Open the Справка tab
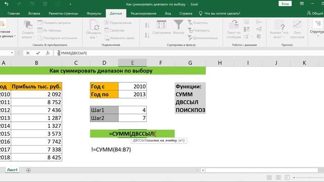Image resolution: width=324 pixels, height=182 pixels. tap(186, 14)
